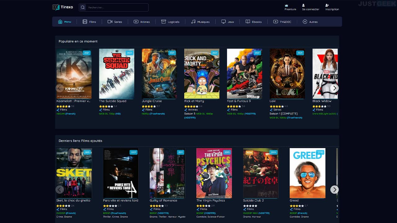Viewport: 397px width, 223px height.
Task: Focus the Rechercher search field
Action: point(114,7)
